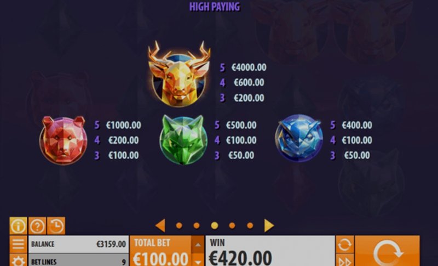
Task: Click the green wolf symbol
Action: coord(183,139)
